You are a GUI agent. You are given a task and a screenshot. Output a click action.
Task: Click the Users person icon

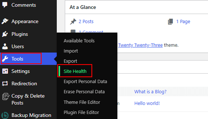click(5, 46)
